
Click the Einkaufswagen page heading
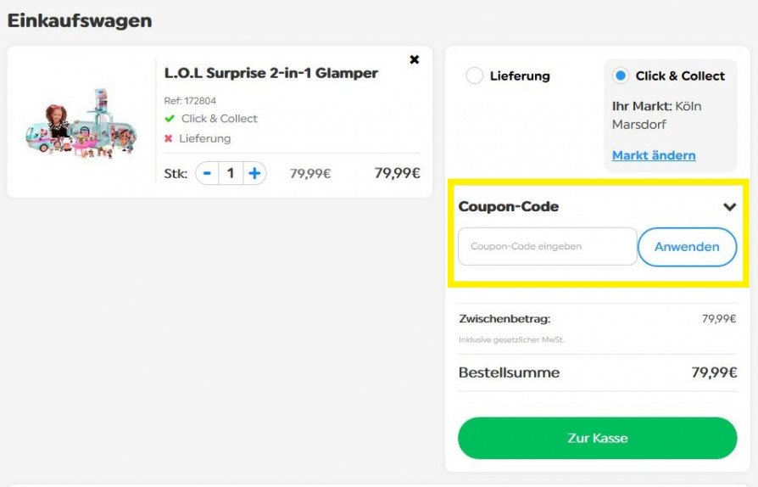tap(80, 20)
